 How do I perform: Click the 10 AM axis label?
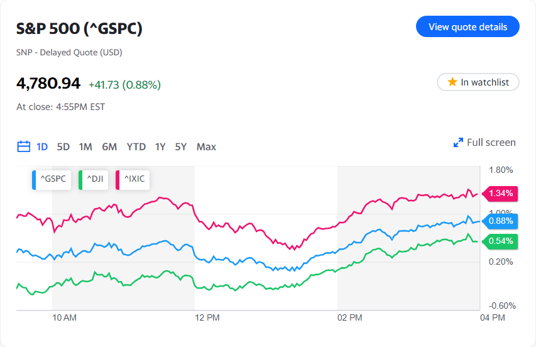64,317
